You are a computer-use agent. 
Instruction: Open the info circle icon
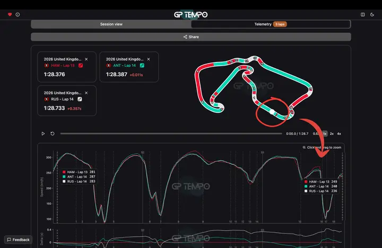click(x=18, y=15)
